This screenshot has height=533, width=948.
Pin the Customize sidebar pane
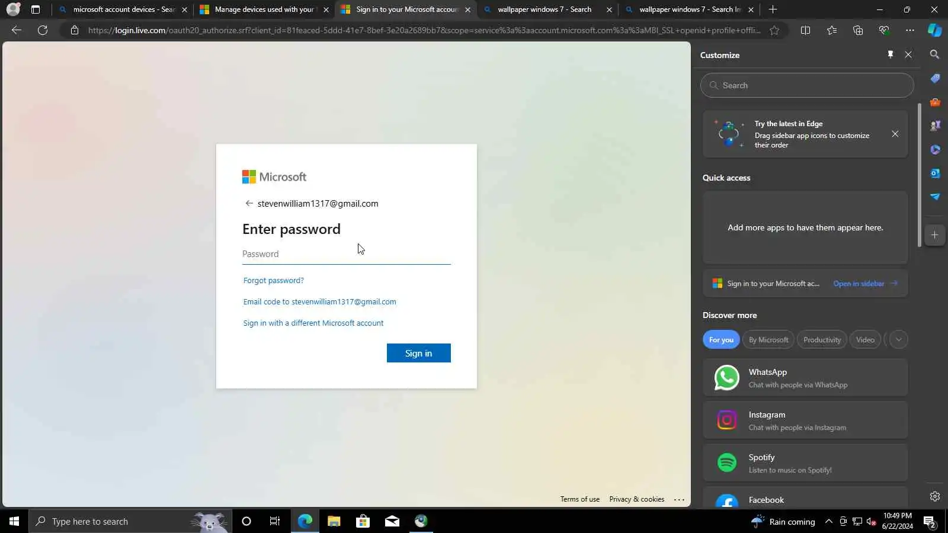tap(890, 54)
